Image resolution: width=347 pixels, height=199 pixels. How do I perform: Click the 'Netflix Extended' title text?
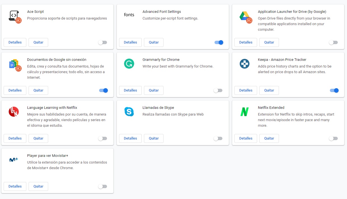[271, 108]
